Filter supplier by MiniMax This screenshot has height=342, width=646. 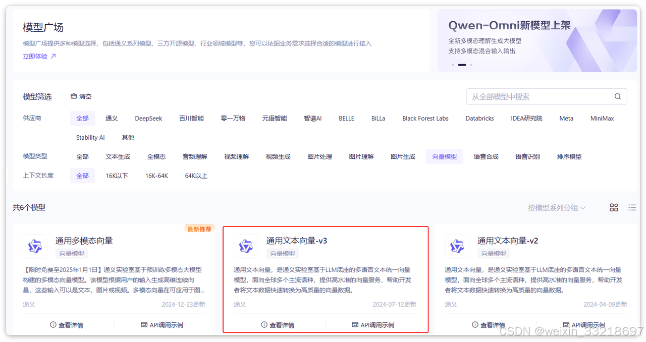602,118
